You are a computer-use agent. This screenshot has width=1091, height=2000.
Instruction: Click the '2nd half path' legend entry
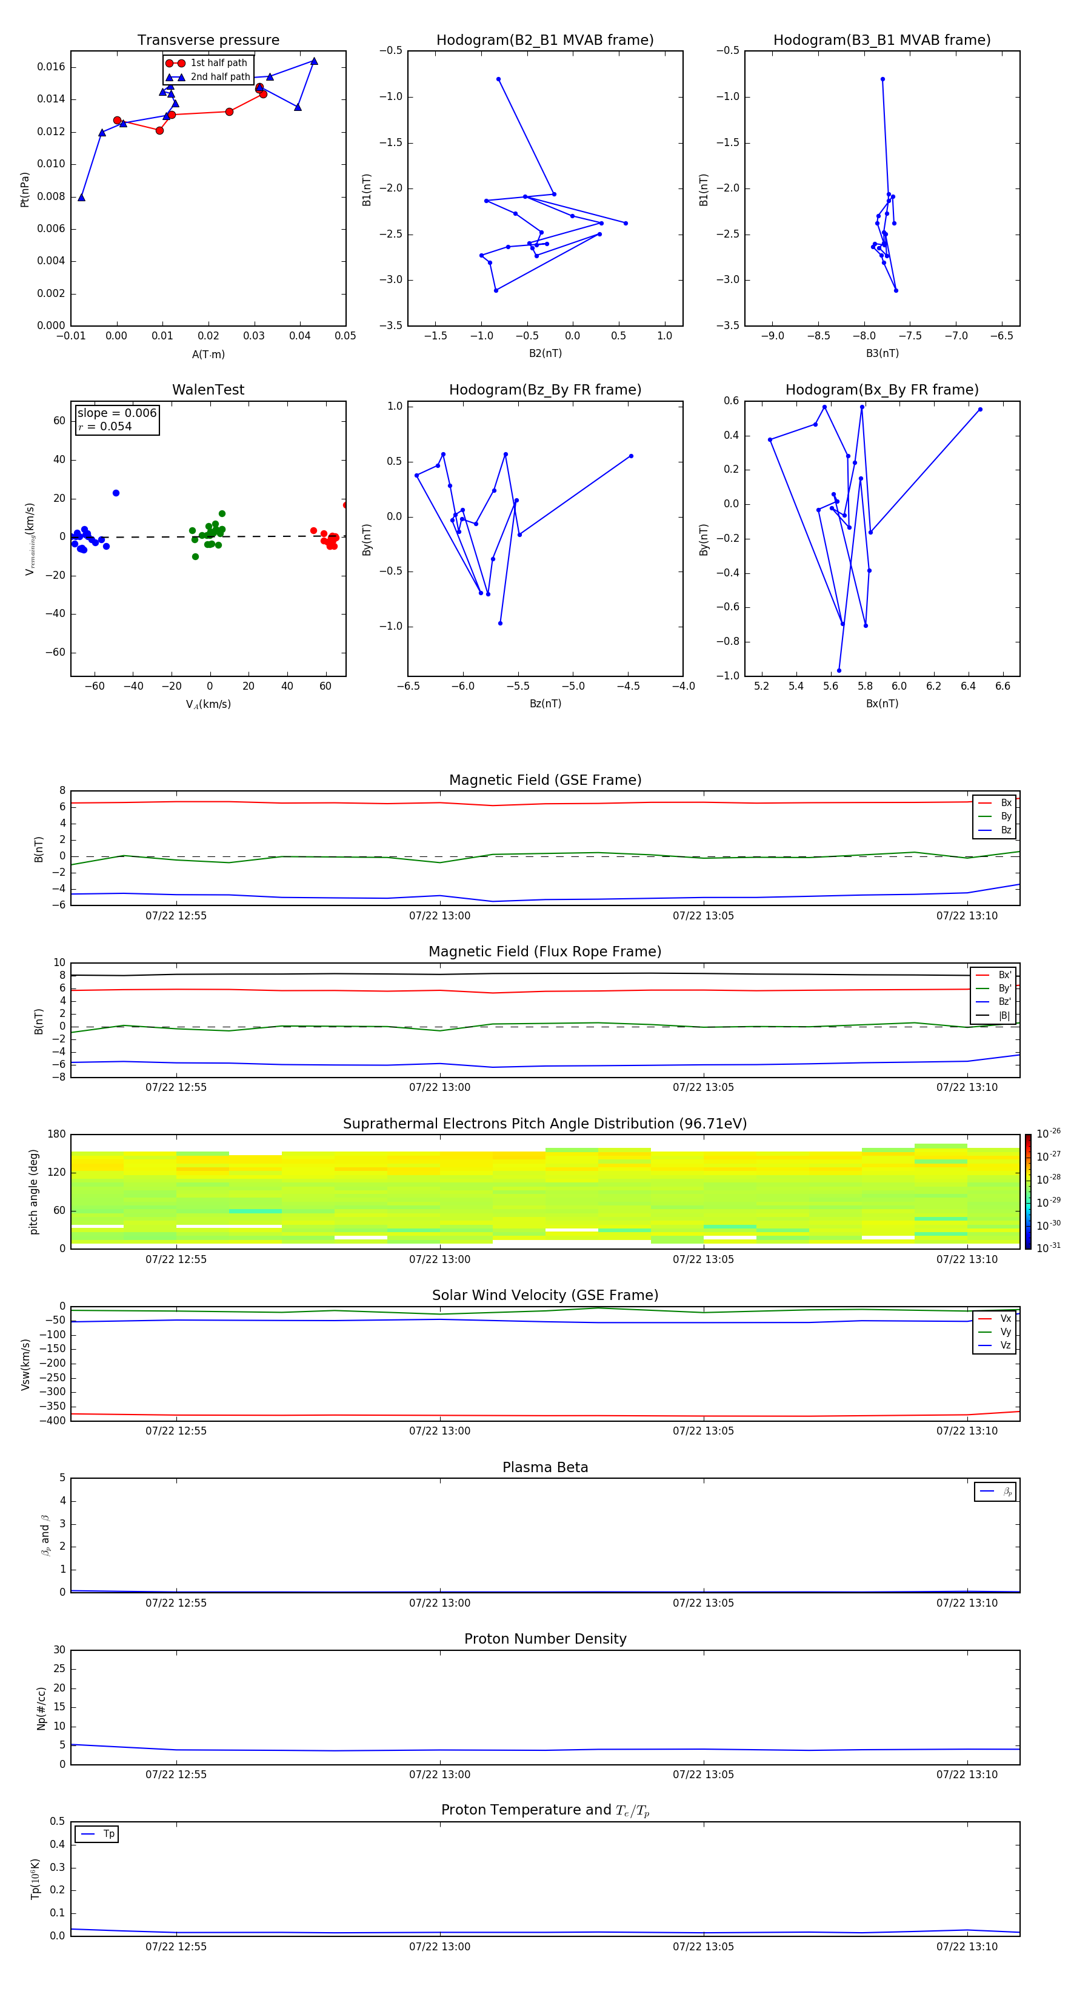[209, 77]
